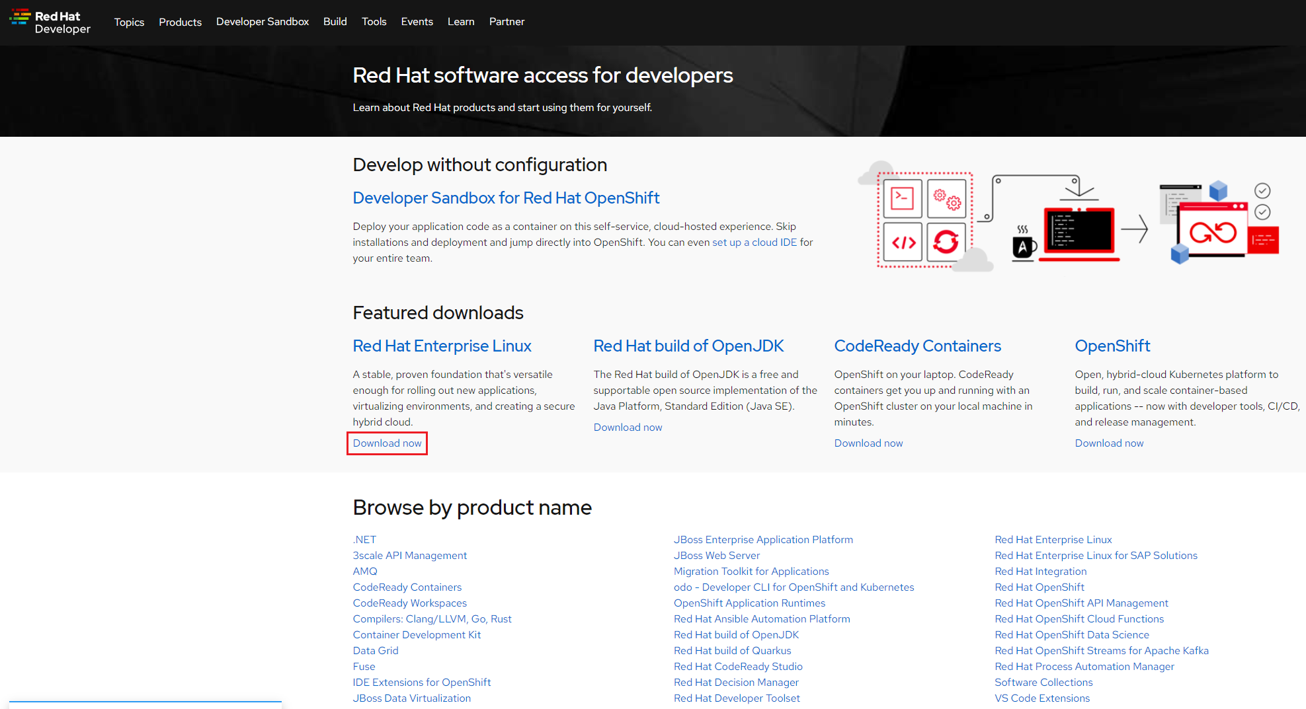Image resolution: width=1306 pixels, height=709 pixels.
Task: Open the OpenShift featured heading
Action: [x=1112, y=346]
